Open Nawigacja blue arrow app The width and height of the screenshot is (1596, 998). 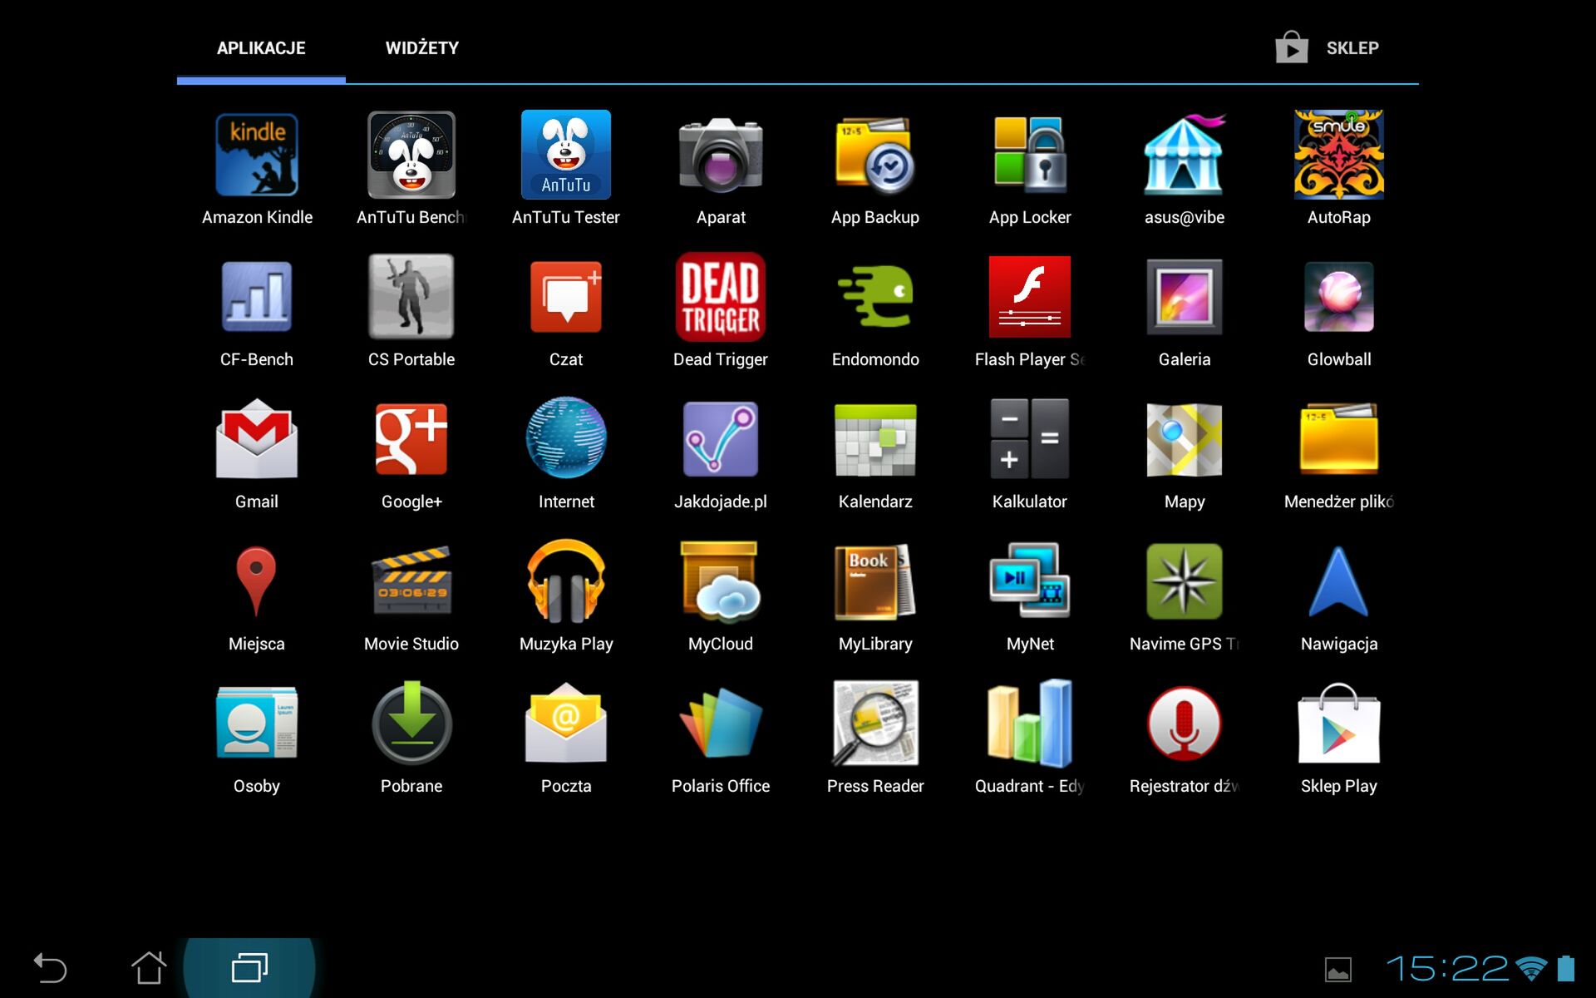[x=1338, y=582]
